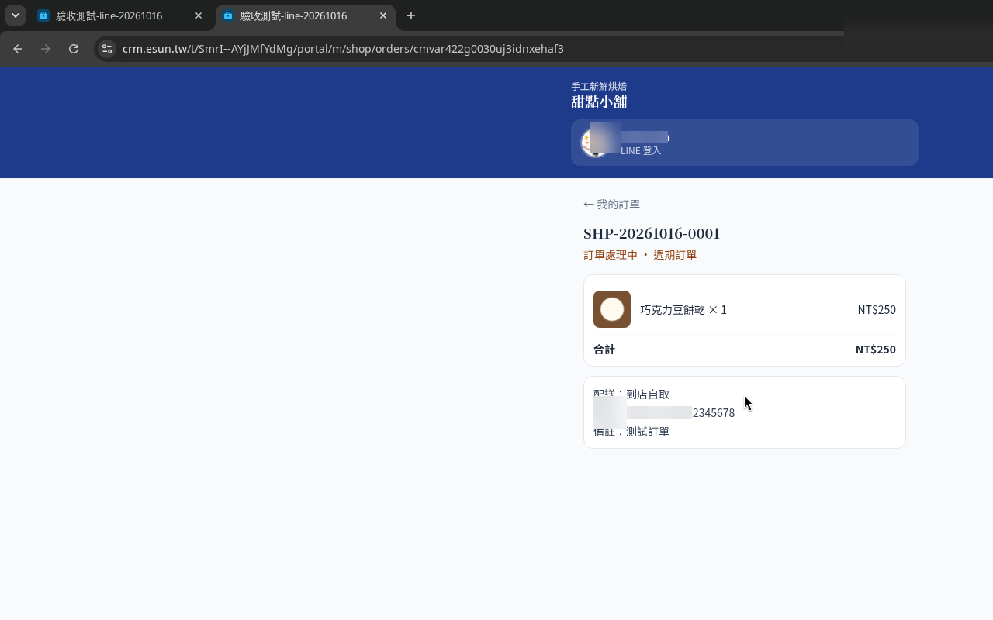
Task: Return to 我的訂單 list
Action: pyautogui.click(x=612, y=205)
